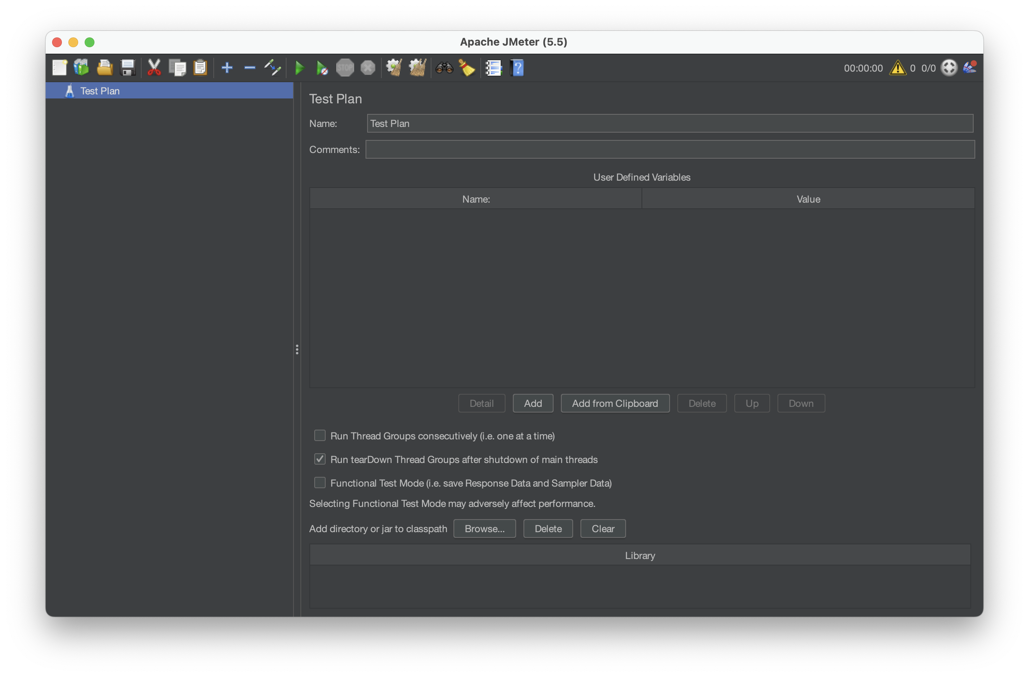Click the Detail button
This screenshot has width=1029, height=677.
tap(482, 403)
